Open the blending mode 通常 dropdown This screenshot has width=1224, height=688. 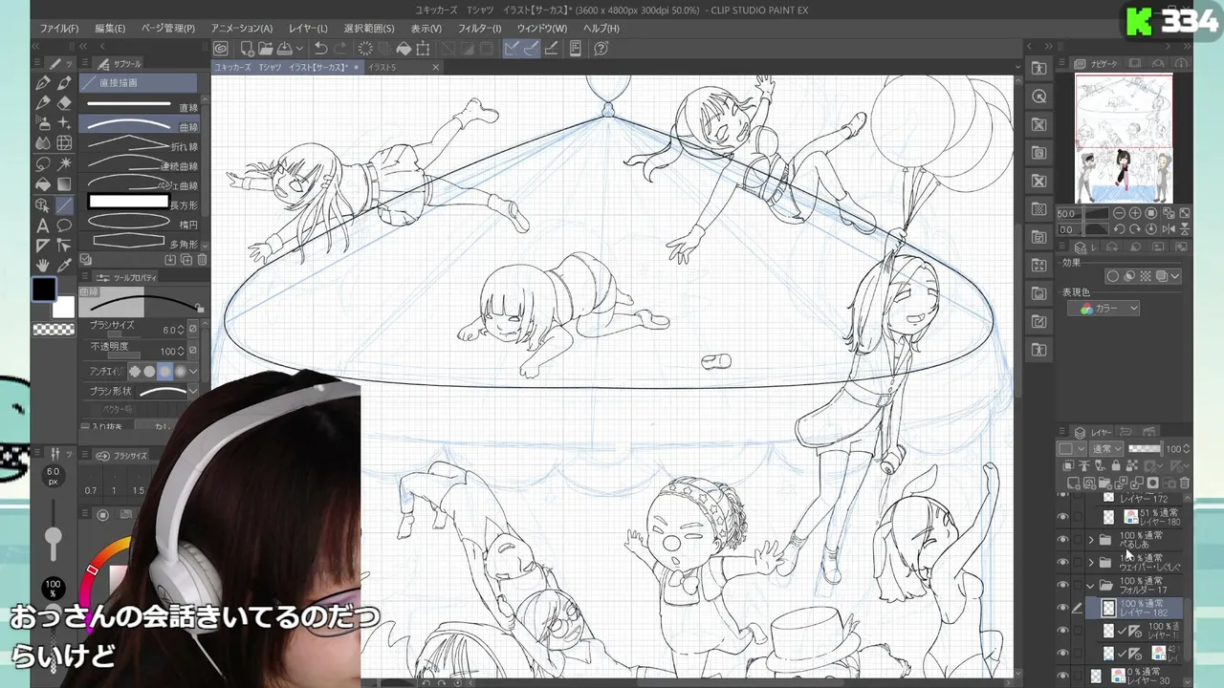coord(1106,449)
